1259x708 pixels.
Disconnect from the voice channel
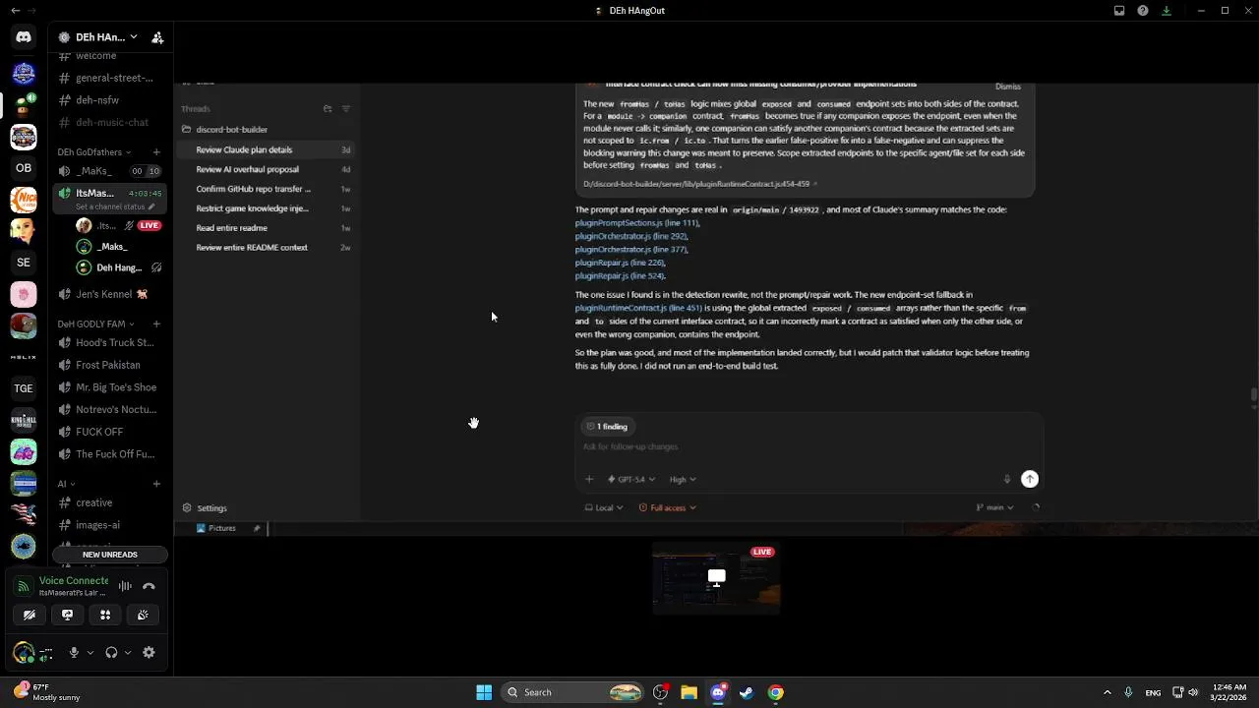click(x=149, y=586)
